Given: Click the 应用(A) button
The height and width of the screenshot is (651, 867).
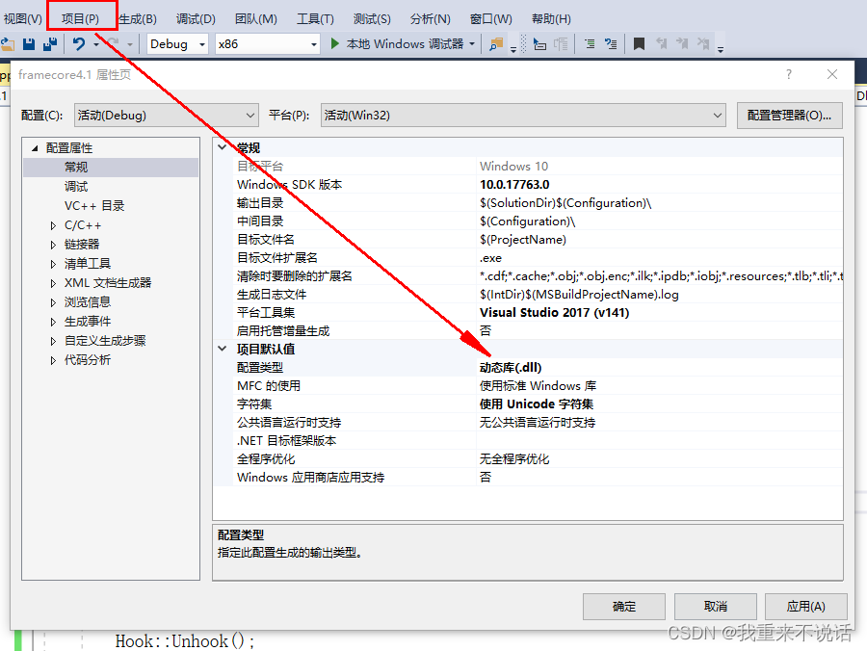Looking at the screenshot, I should click(806, 607).
